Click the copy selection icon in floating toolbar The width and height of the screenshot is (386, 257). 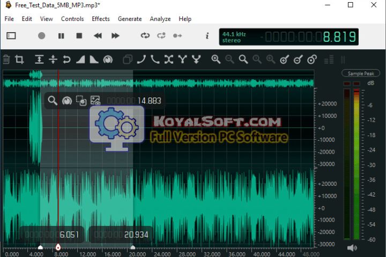81,100
